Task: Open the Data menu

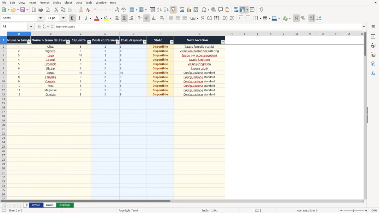Action: tap(79, 3)
